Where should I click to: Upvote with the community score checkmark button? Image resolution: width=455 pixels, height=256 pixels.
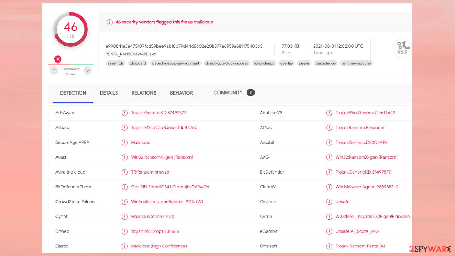coord(87,70)
